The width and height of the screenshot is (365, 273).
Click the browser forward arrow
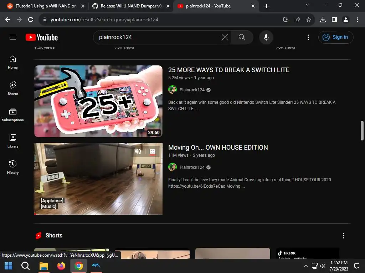coord(19,20)
